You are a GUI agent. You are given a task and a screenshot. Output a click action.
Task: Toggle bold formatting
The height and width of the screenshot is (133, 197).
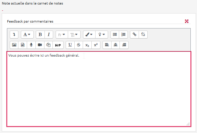point(40,34)
